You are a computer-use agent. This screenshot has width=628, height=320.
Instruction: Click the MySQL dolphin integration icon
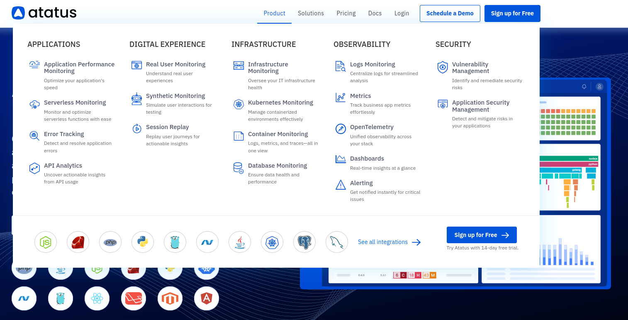[336, 242]
